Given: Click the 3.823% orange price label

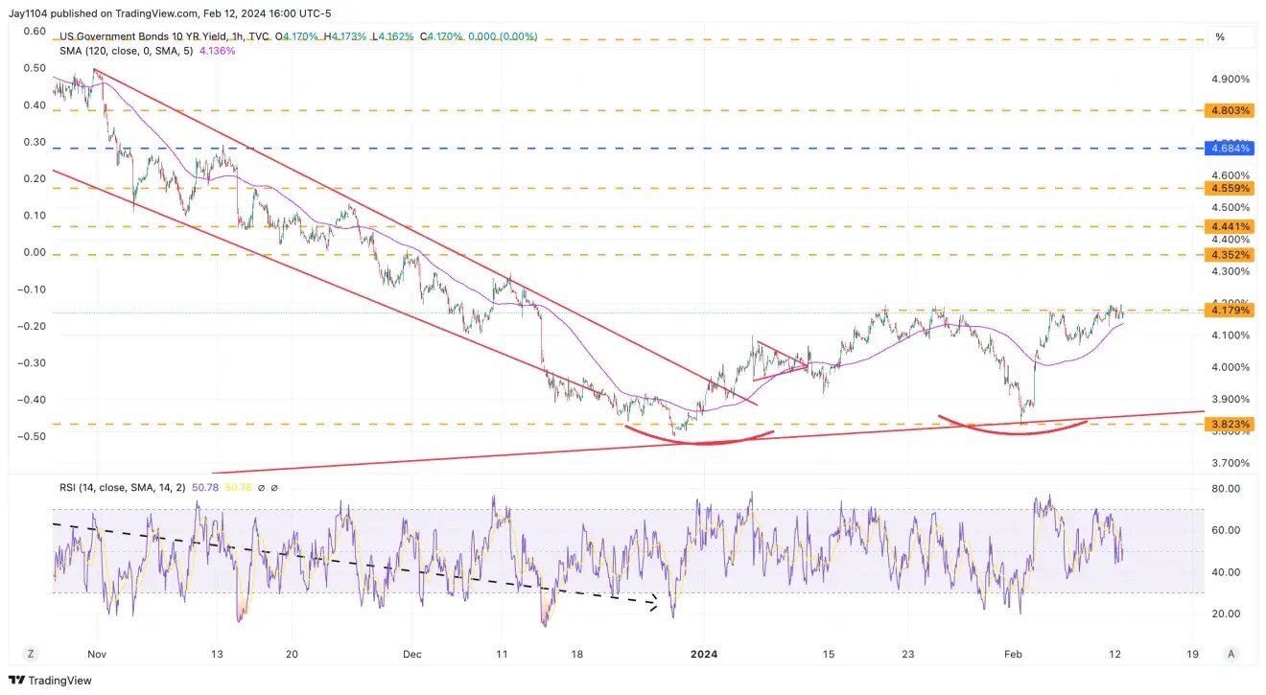Looking at the screenshot, I should pyautogui.click(x=1230, y=424).
